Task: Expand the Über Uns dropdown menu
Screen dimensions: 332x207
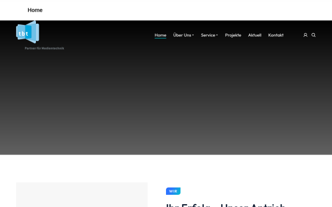Action: 183,35
